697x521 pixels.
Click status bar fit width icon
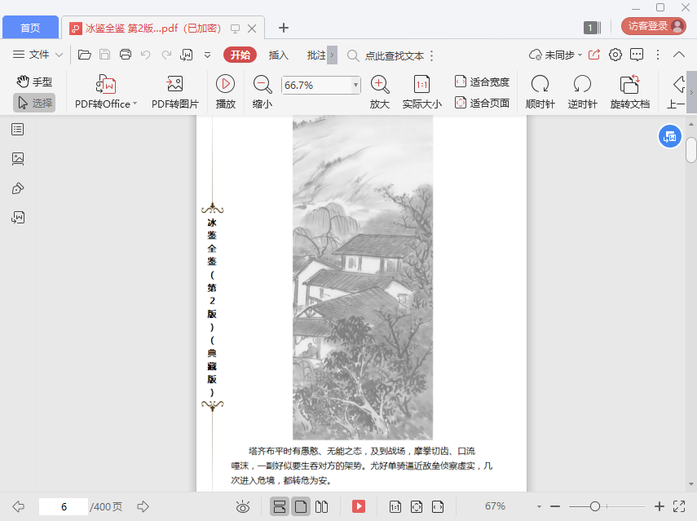pyautogui.click(x=438, y=506)
